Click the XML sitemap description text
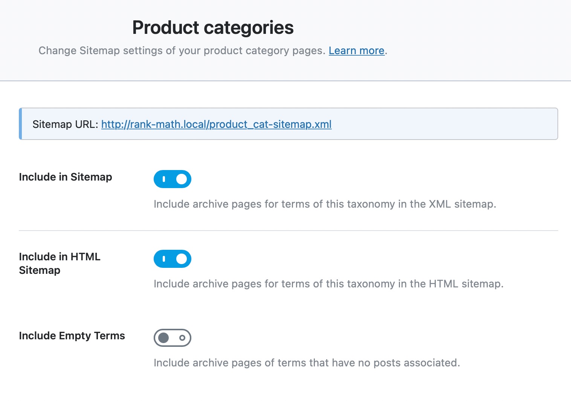The width and height of the screenshot is (571, 401). pos(325,204)
